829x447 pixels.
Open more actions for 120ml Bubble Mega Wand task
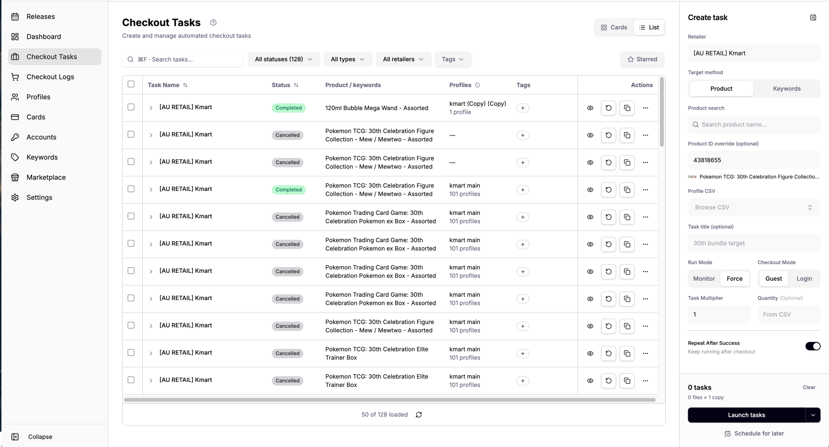(x=646, y=108)
